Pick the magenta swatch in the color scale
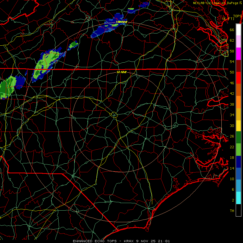Screen dimensions: 243x243 (x=238, y=54)
